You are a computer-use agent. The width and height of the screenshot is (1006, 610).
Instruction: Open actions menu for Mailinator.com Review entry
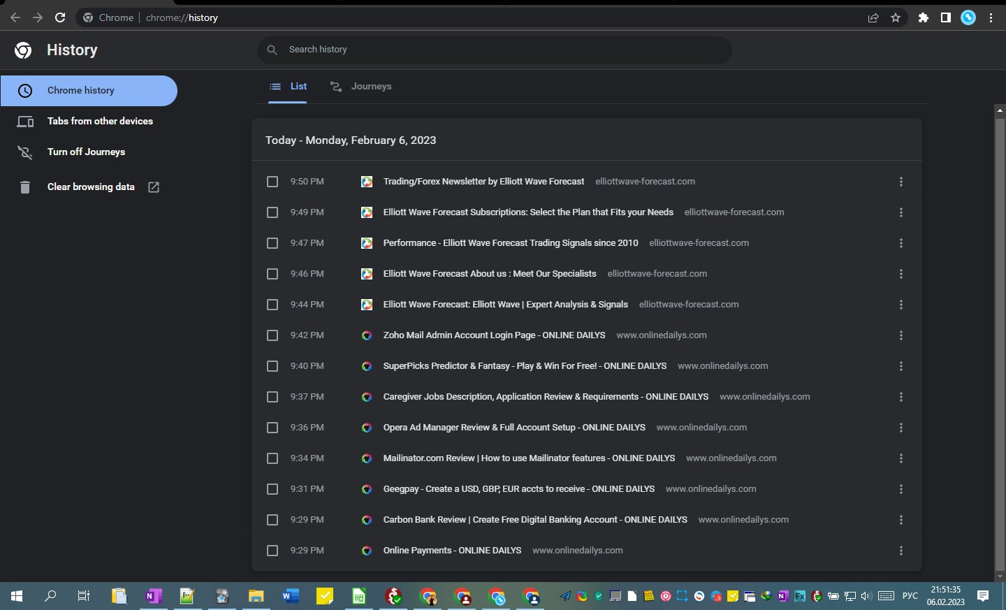(901, 458)
